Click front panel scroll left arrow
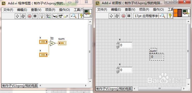Image resolution: width=192 pixels, height=93 pixels. click(134, 89)
